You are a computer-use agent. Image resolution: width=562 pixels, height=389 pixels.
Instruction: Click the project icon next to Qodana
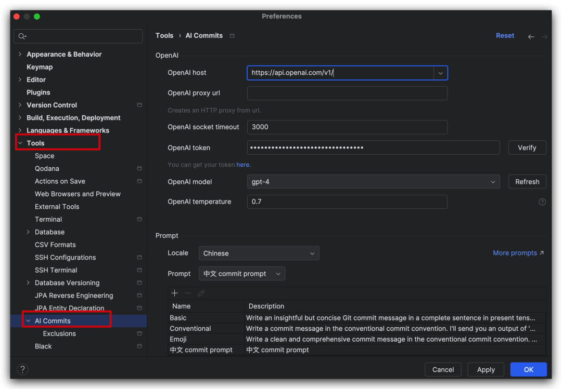[139, 168]
